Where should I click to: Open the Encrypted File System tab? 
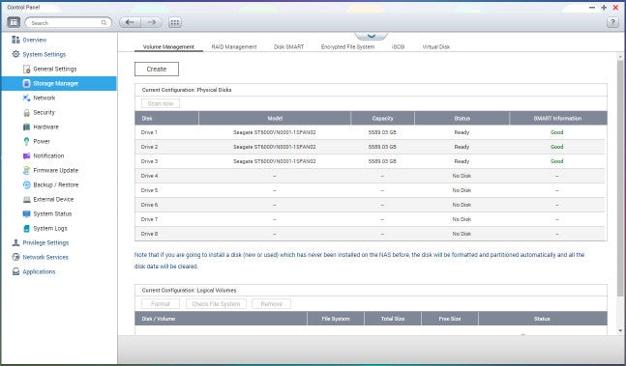[347, 46]
